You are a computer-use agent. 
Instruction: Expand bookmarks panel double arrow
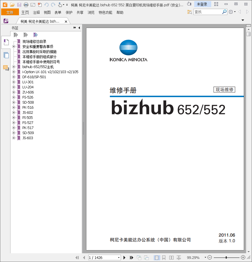coord(75,28)
